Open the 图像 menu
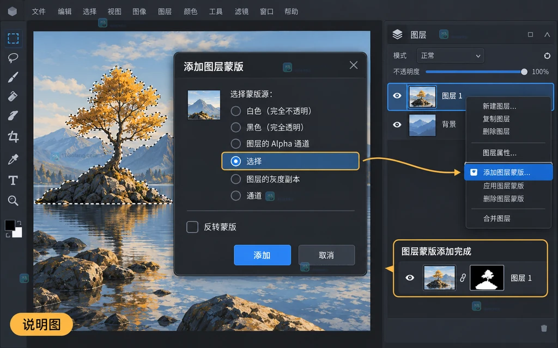Viewport: 558px width, 348px height. click(139, 11)
